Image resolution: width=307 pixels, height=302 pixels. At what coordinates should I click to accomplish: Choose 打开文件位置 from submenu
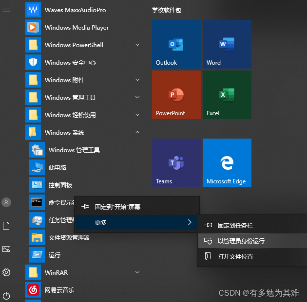coord(252,256)
